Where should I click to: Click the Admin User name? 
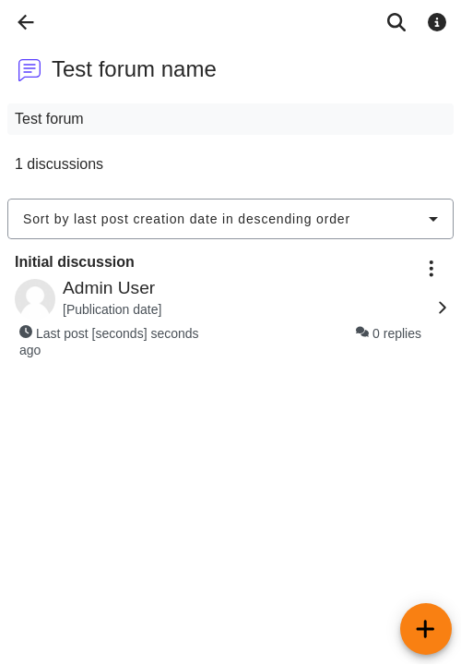(x=109, y=288)
